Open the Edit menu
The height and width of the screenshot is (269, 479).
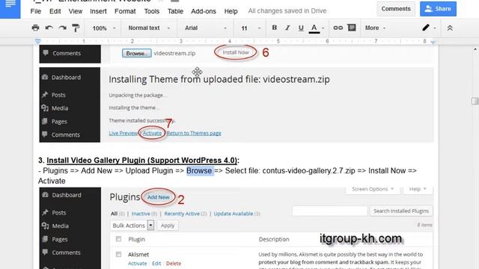55,11
